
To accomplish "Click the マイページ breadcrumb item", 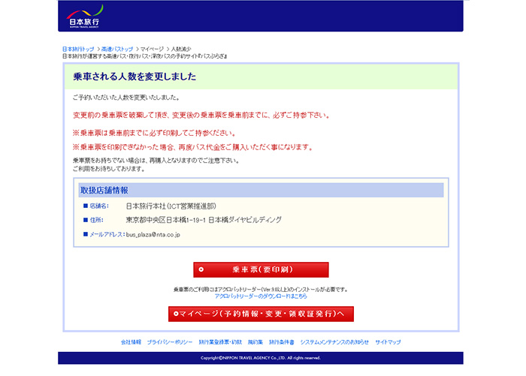I will pyautogui.click(x=153, y=49).
